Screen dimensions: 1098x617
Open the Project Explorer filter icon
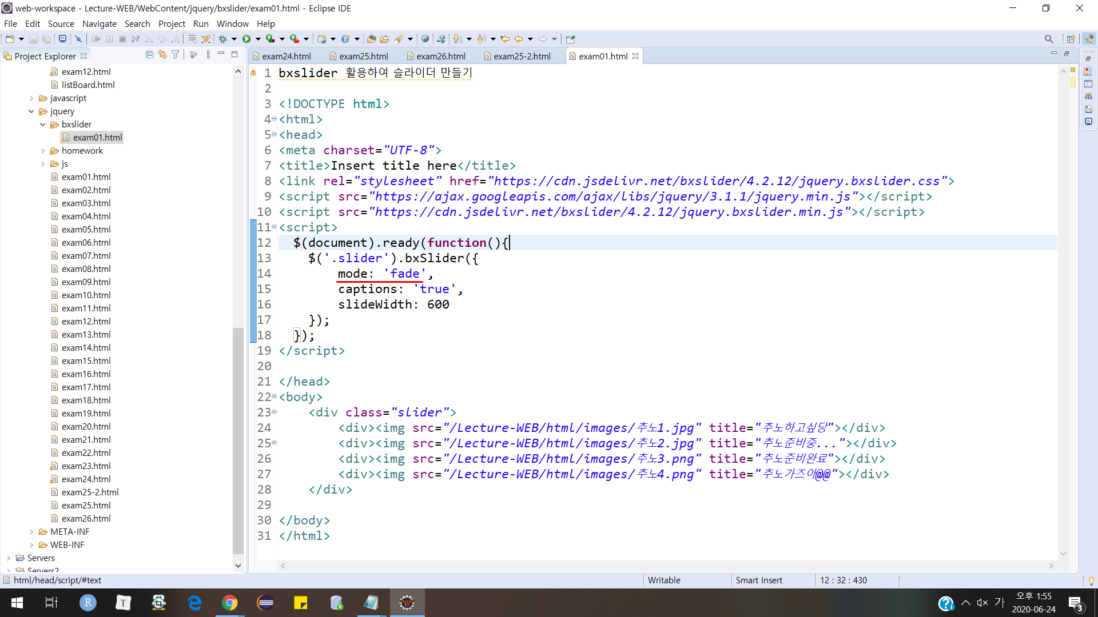pyautogui.click(x=176, y=55)
